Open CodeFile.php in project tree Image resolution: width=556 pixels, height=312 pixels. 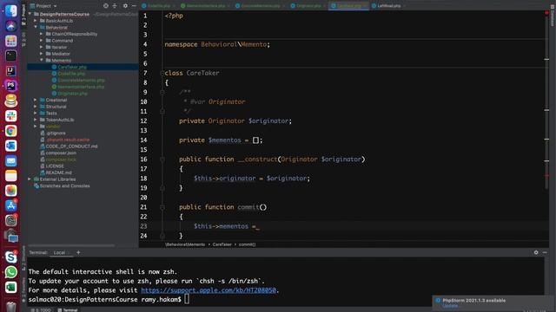pos(71,74)
